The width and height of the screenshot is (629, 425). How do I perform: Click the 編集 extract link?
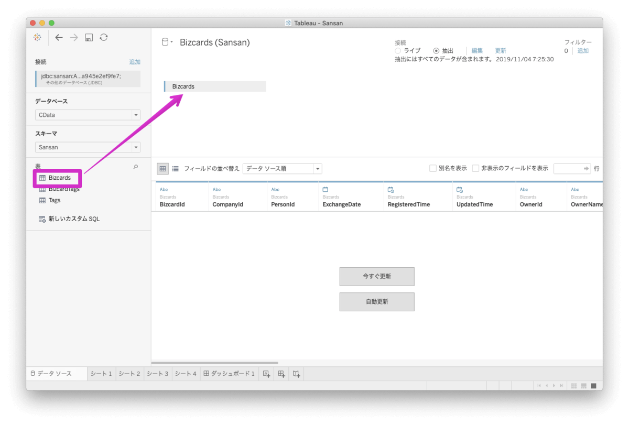477,51
